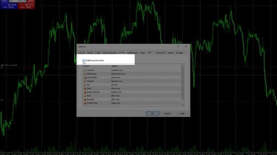The width and height of the screenshot is (277, 155).
Task: Click the Alert event bell icon
Action: (85, 96)
